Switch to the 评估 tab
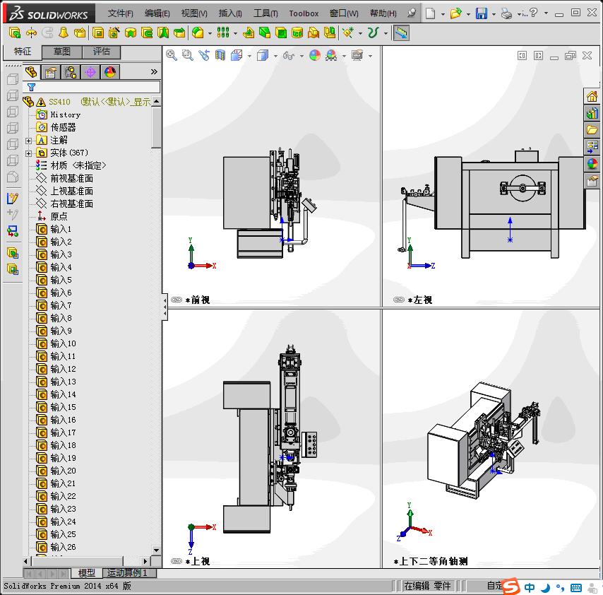603x595 pixels. (x=102, y=52)
